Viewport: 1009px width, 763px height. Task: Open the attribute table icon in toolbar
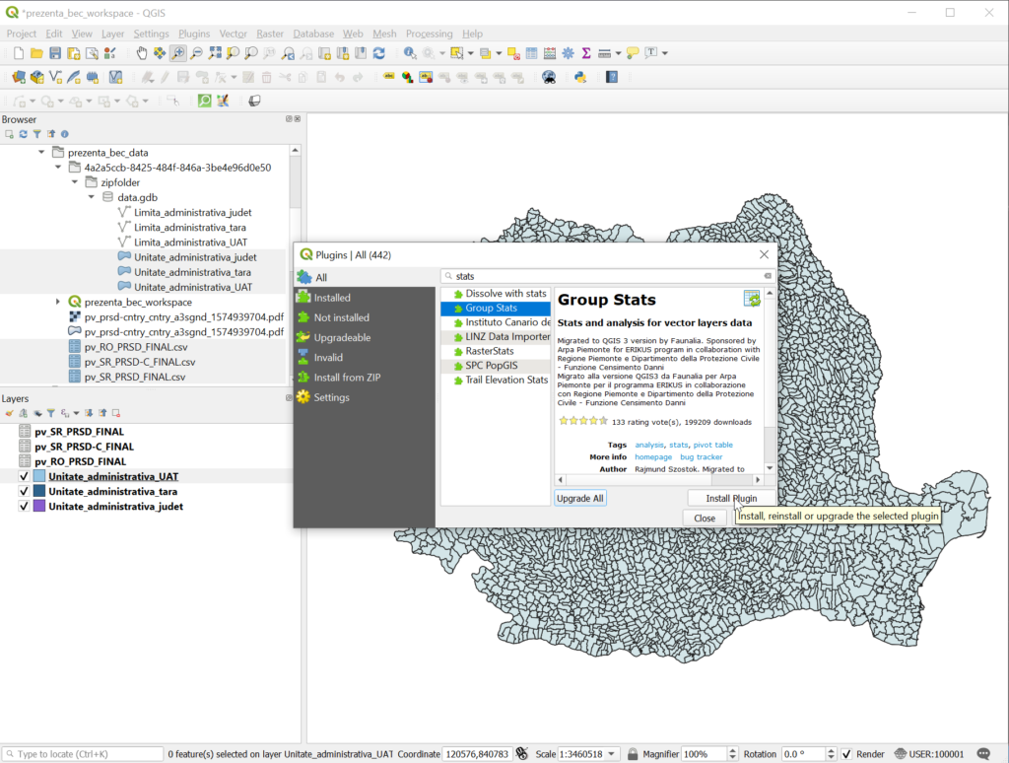coord(531,53)
